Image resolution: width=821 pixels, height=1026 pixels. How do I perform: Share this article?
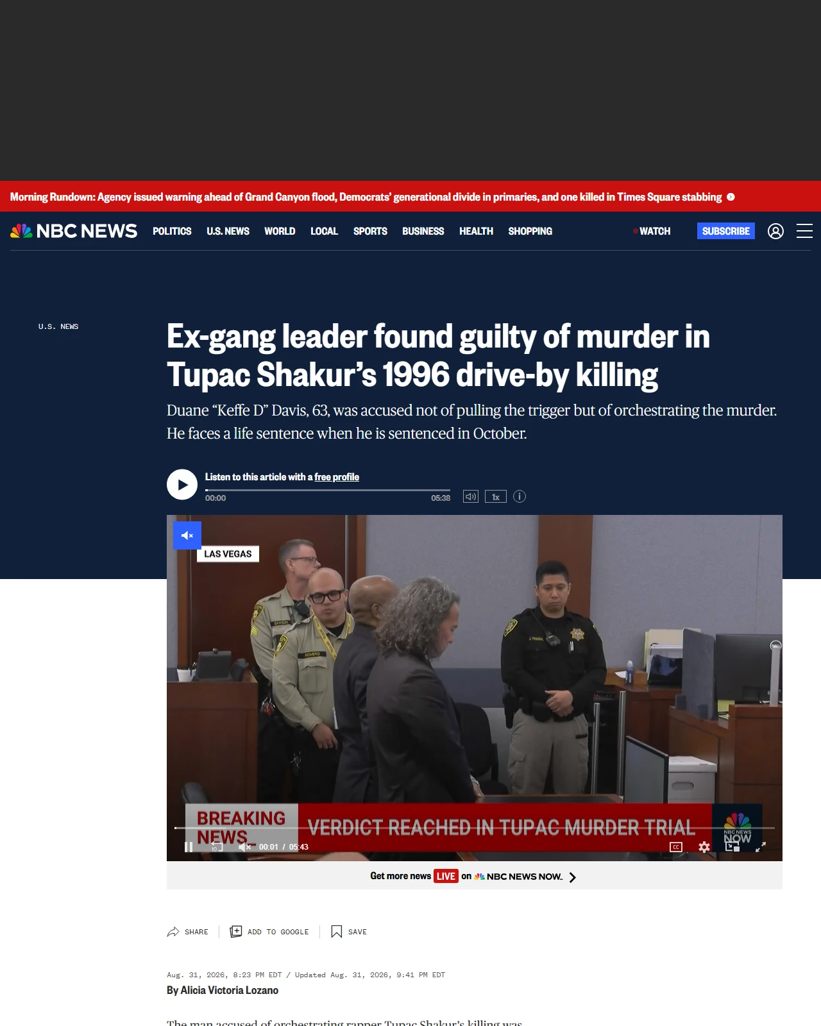(187, 932)
